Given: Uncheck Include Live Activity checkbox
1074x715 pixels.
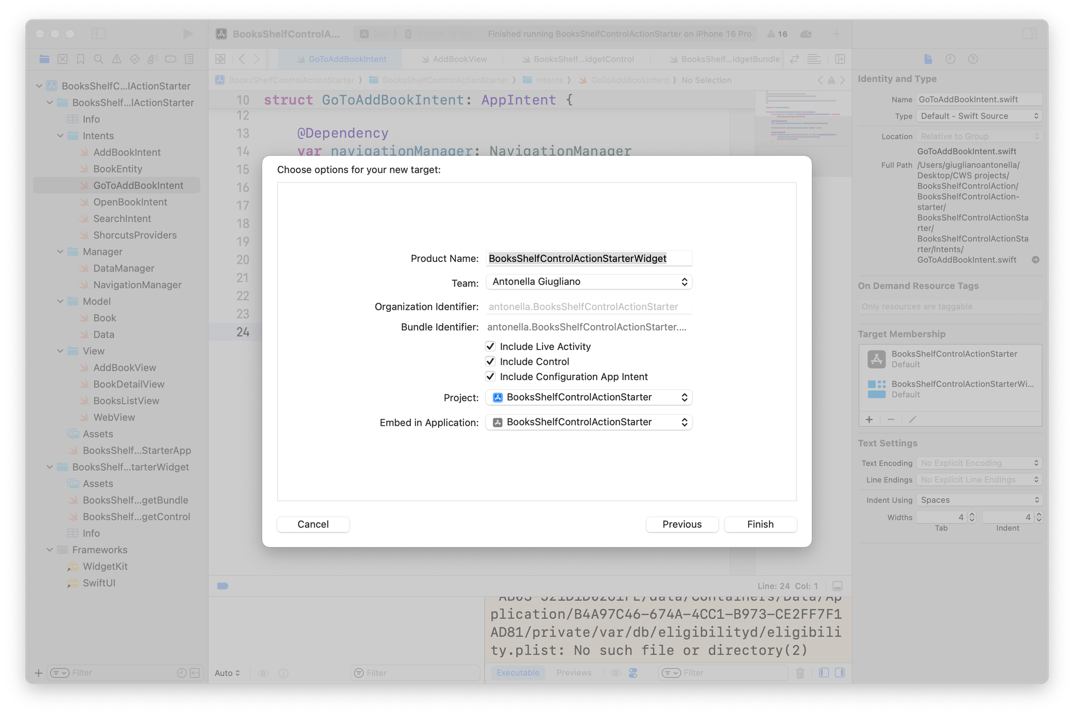Looking at the screenshot, I should [x=490, y=346].
